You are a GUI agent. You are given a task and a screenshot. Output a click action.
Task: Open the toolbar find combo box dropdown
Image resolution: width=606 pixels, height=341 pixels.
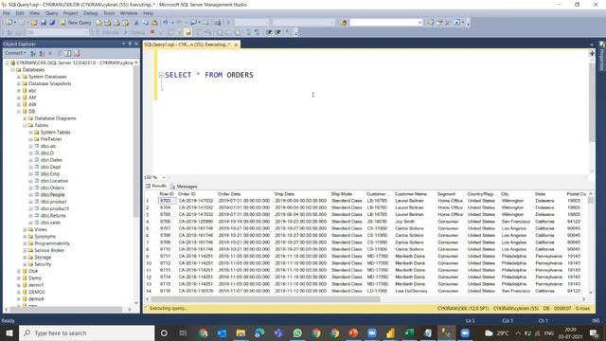point(419,23)
